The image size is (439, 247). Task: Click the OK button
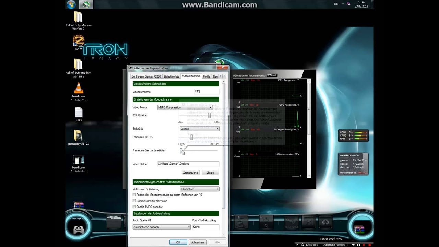point(178,242)
